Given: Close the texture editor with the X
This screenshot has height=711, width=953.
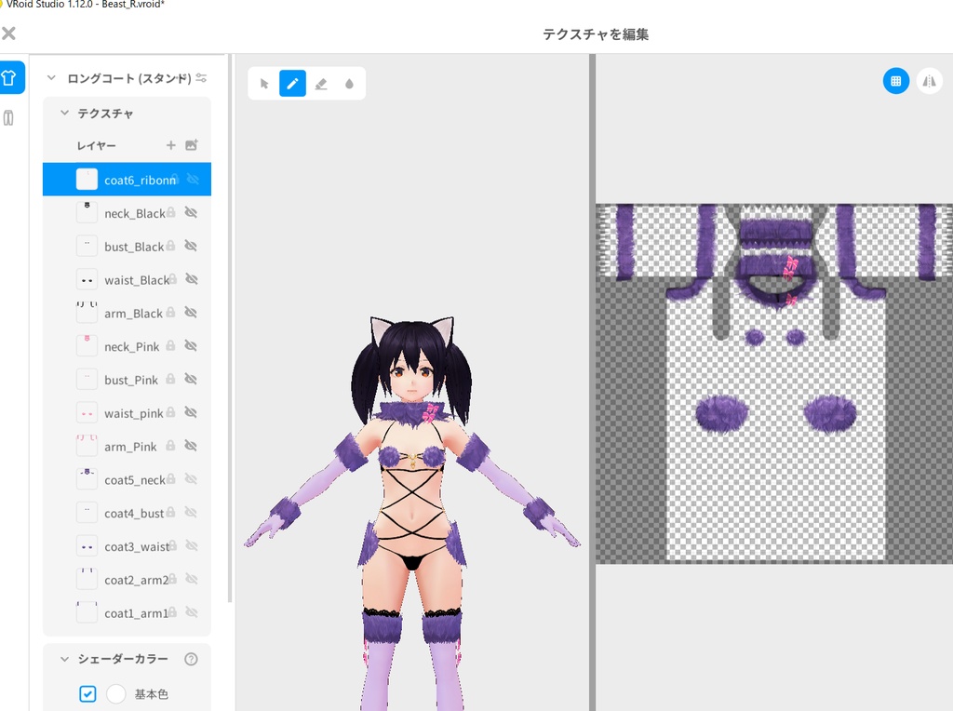Looking at the screenshot, I should point(9,34).
